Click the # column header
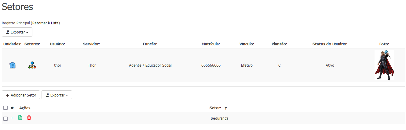Viewport: 406px width, 130px height. pos(12,108)
